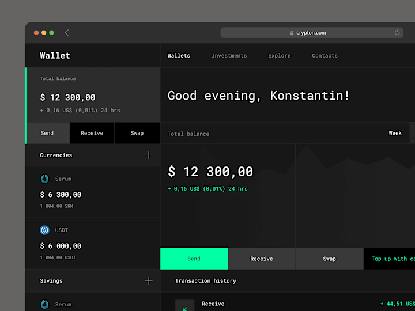This screenshot has width=415, height=311.
Task: Switch to the Investments tab
Action: (x=229, y=55)
